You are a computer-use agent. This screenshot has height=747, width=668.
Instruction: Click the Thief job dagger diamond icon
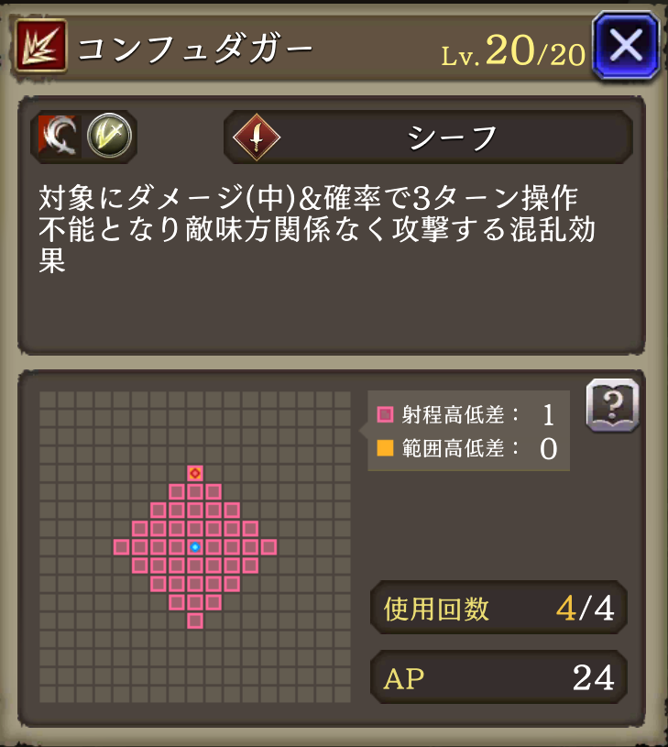(257, 137)
